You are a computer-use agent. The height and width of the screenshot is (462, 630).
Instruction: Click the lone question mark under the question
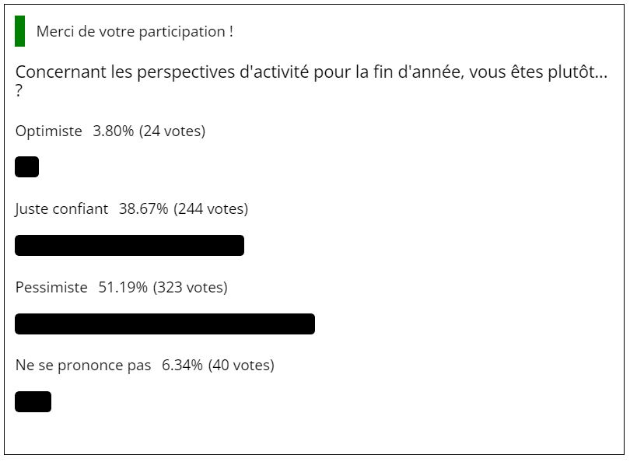[19, 92]
